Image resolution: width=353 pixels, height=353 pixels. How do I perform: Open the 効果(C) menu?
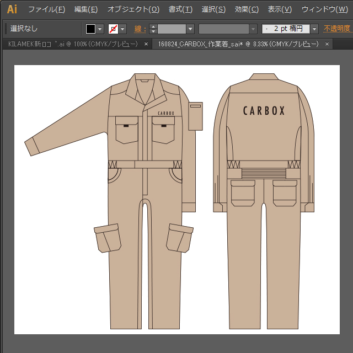point(247,9)
